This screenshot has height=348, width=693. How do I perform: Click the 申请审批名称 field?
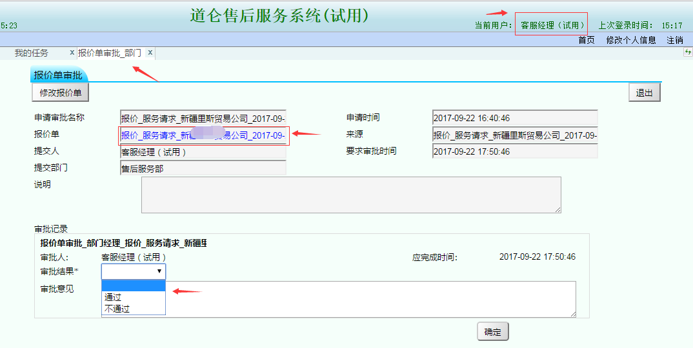pos(203,118)
